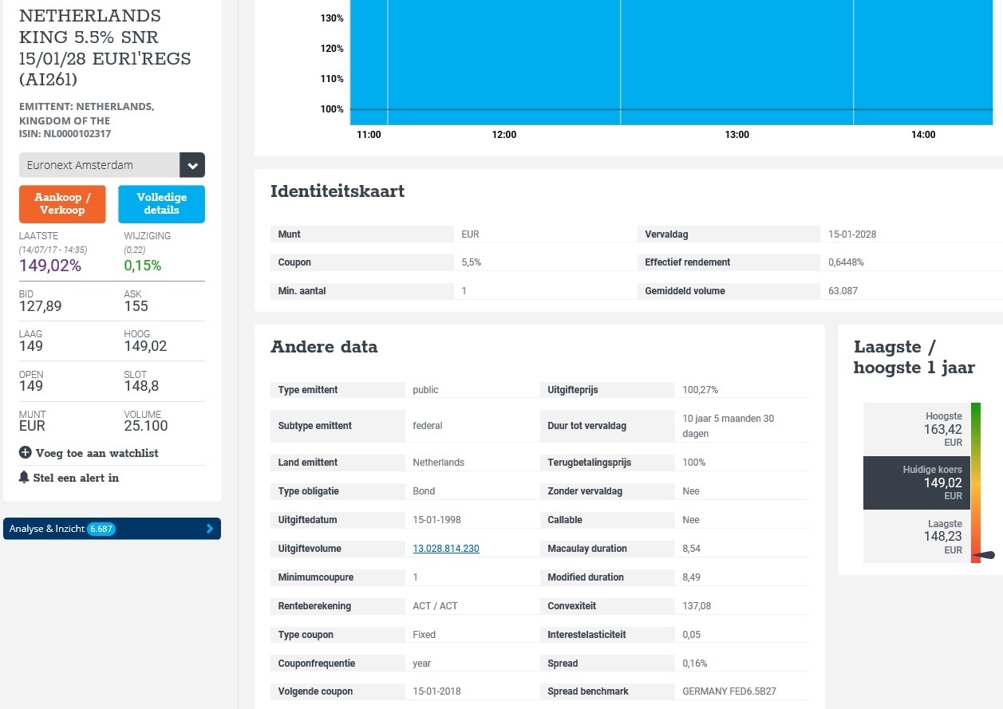This screenshot has width=1003, height=709.
Task: Click the SLOT value 148,8
Action: (x=141, y=386)
